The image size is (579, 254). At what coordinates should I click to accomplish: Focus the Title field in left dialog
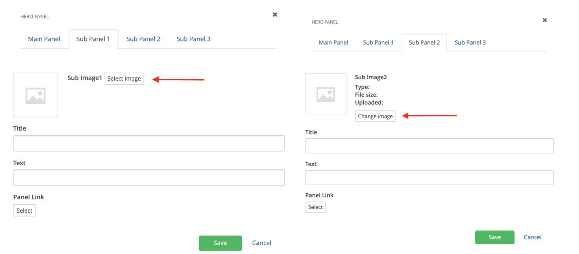click(x=149, y=143)
